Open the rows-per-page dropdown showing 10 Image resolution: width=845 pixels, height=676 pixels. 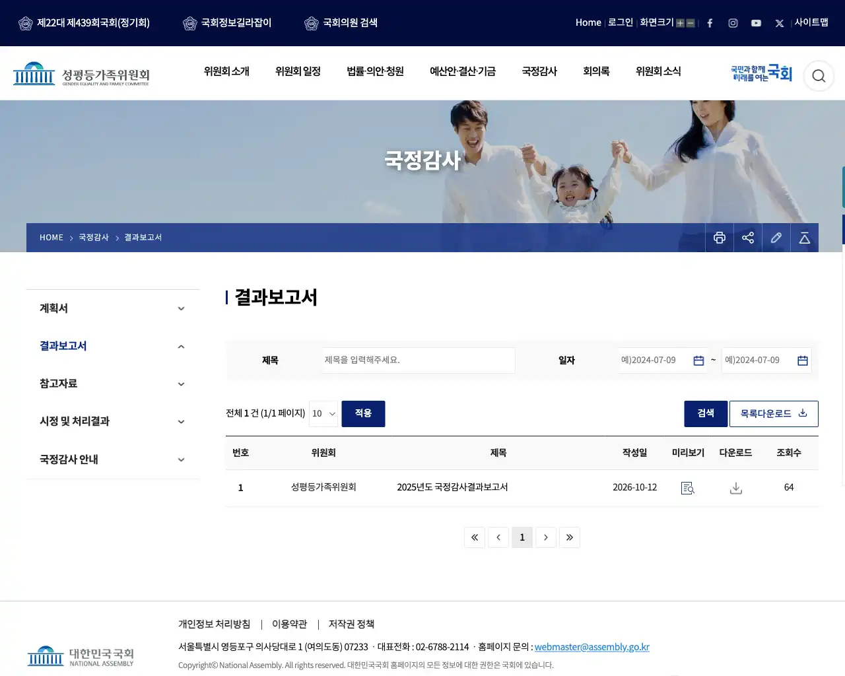point(323,414)
